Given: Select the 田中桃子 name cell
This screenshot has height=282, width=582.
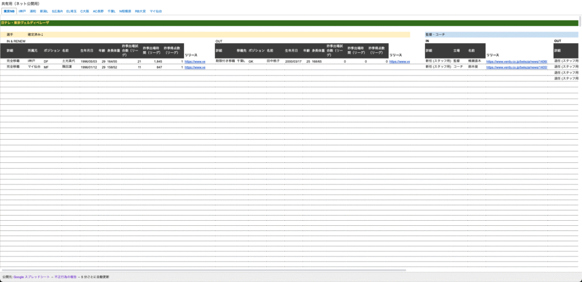Looking at the screenshot, I should click(x=273, y=61).
